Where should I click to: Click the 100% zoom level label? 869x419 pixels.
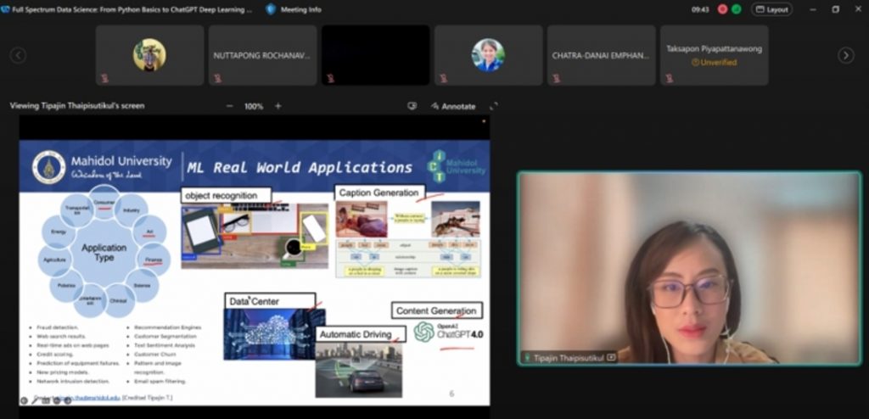[253, 106]
